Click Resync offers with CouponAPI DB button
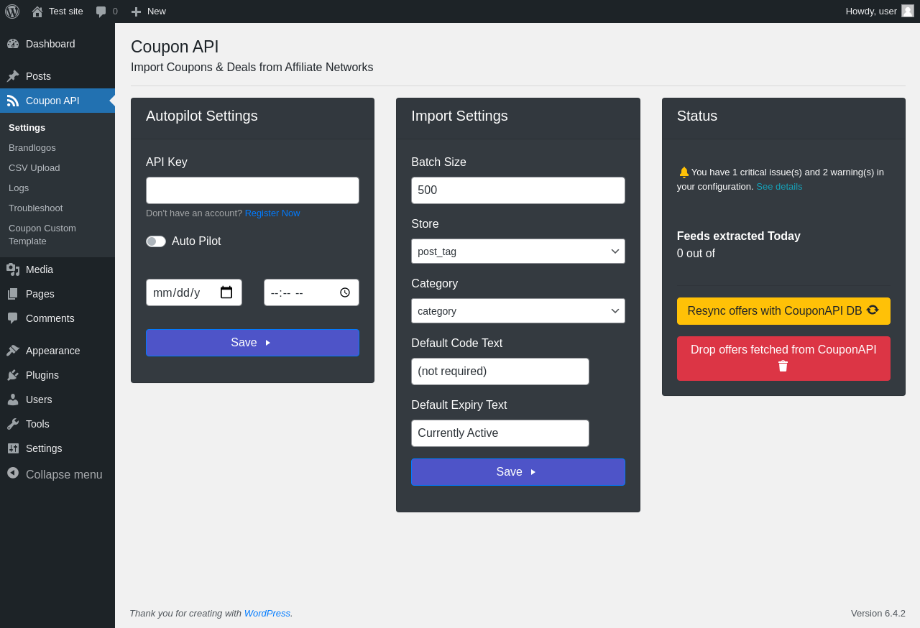The image size is (920, 628). (783, 311)
